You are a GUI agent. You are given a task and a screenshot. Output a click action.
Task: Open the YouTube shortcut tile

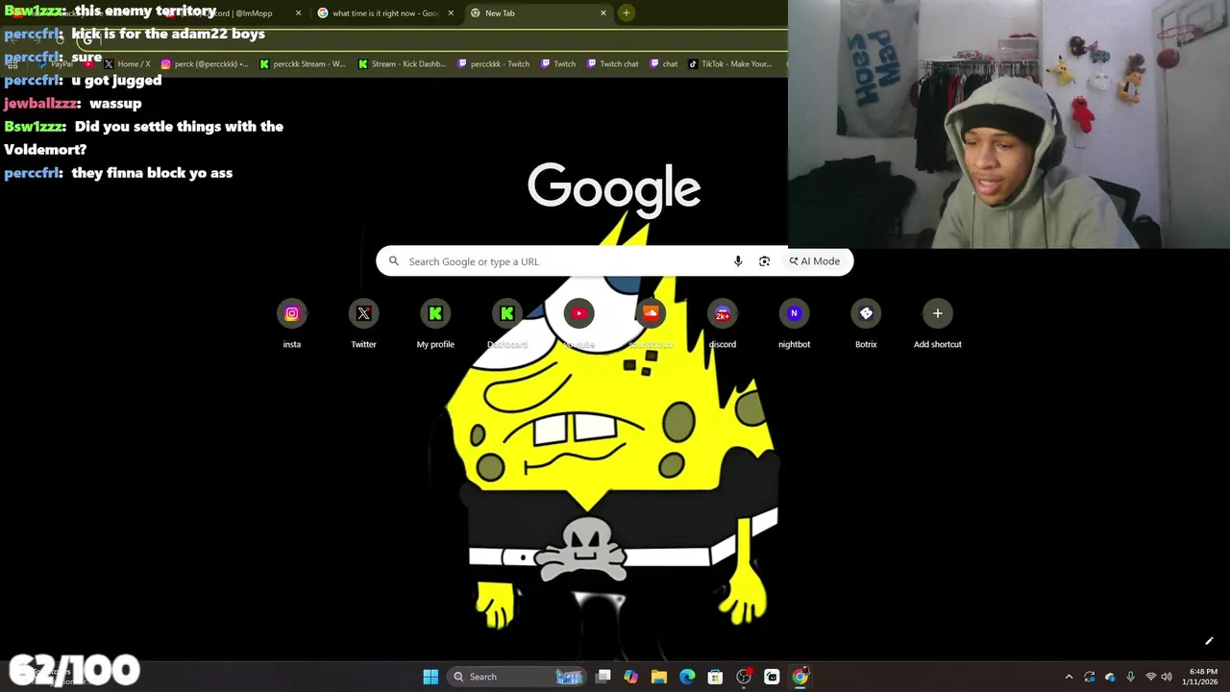click(x=578, y=324)
